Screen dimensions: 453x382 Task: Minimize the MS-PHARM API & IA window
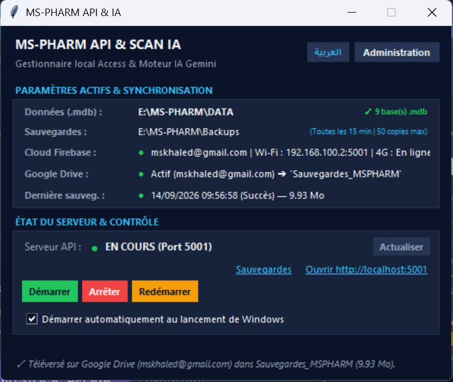click(352, 13)
